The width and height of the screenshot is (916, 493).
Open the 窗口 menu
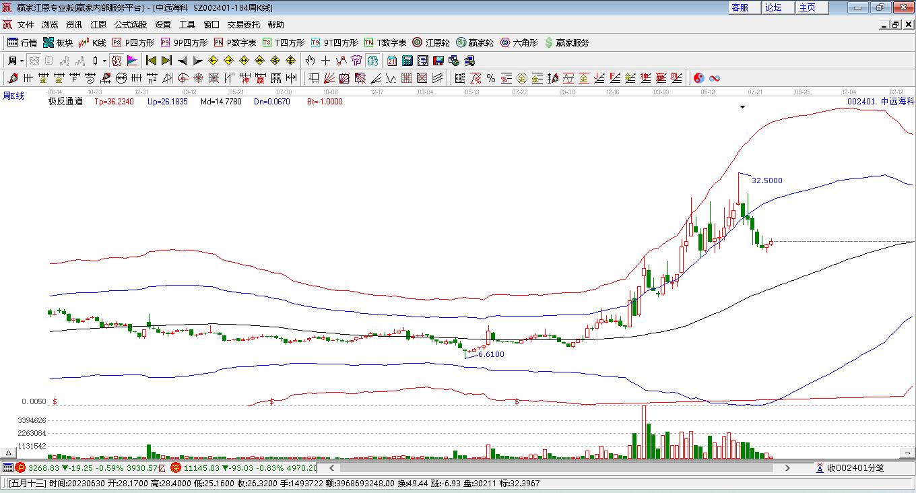click(211, 25)
